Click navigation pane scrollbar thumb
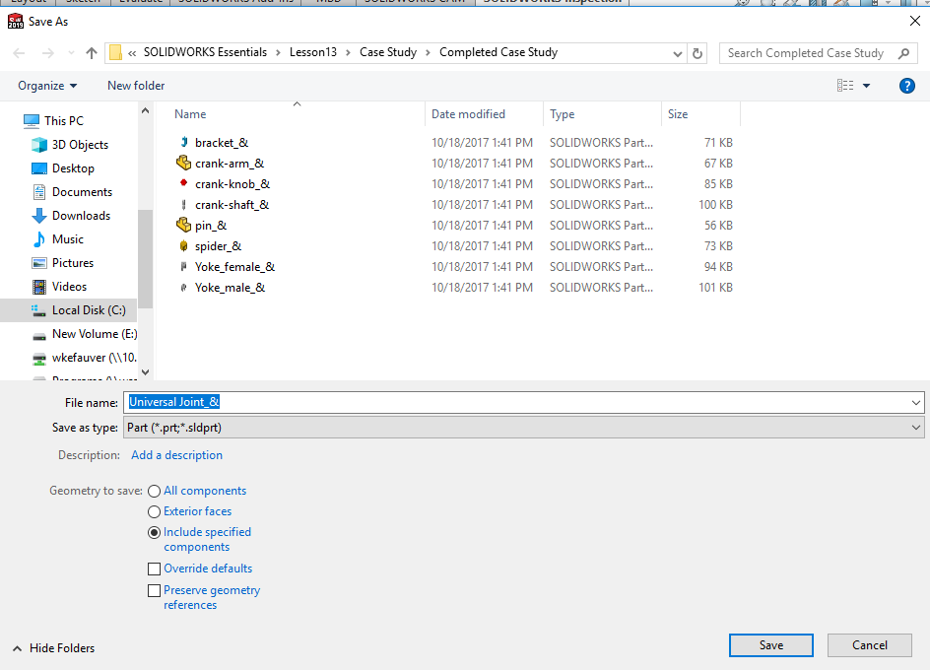Viewport: 930px width, 670px height. point(146,259)
